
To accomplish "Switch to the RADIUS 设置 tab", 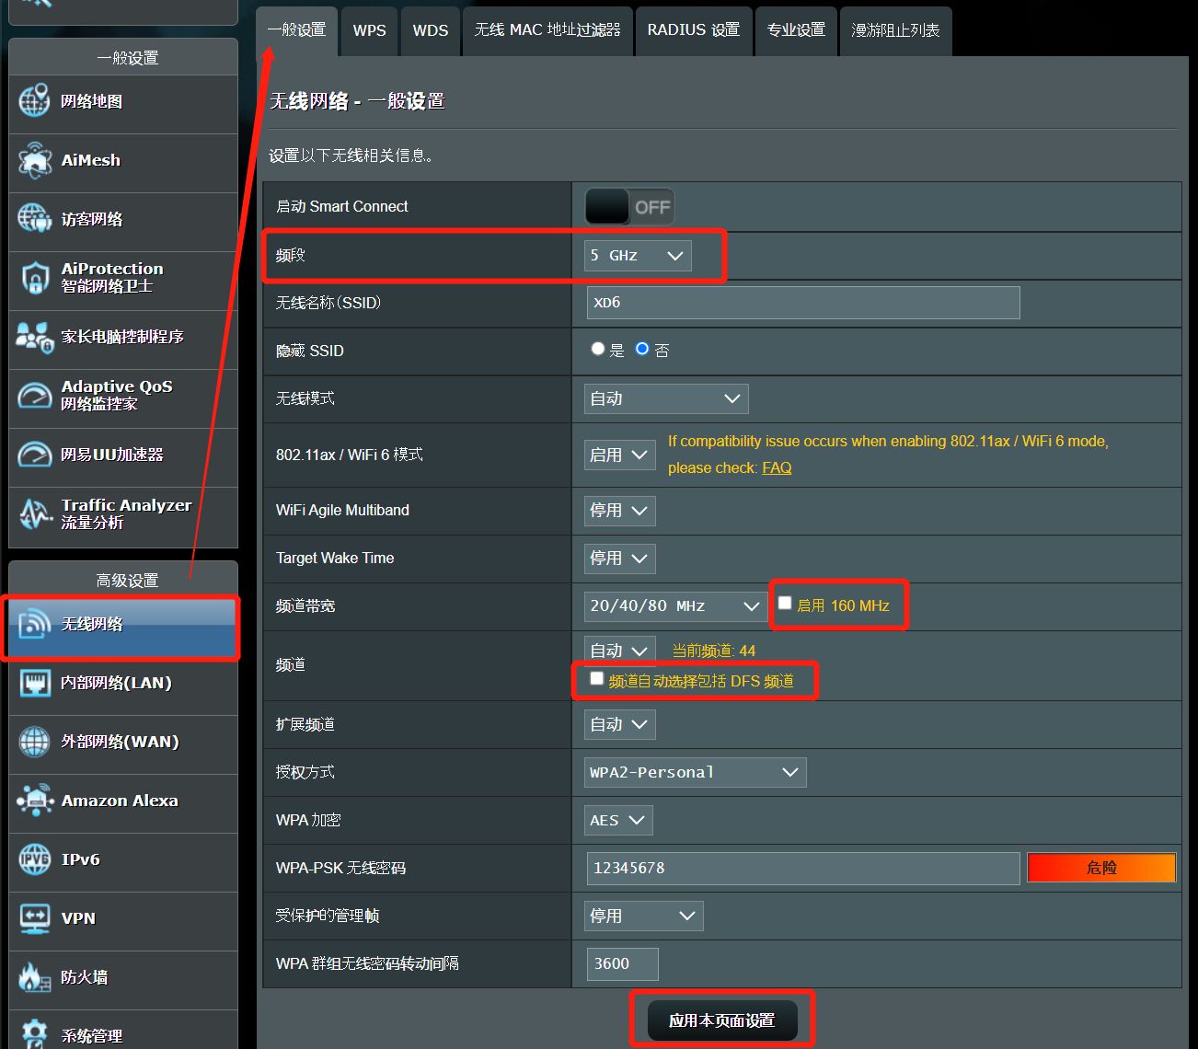I will [694, 30].
